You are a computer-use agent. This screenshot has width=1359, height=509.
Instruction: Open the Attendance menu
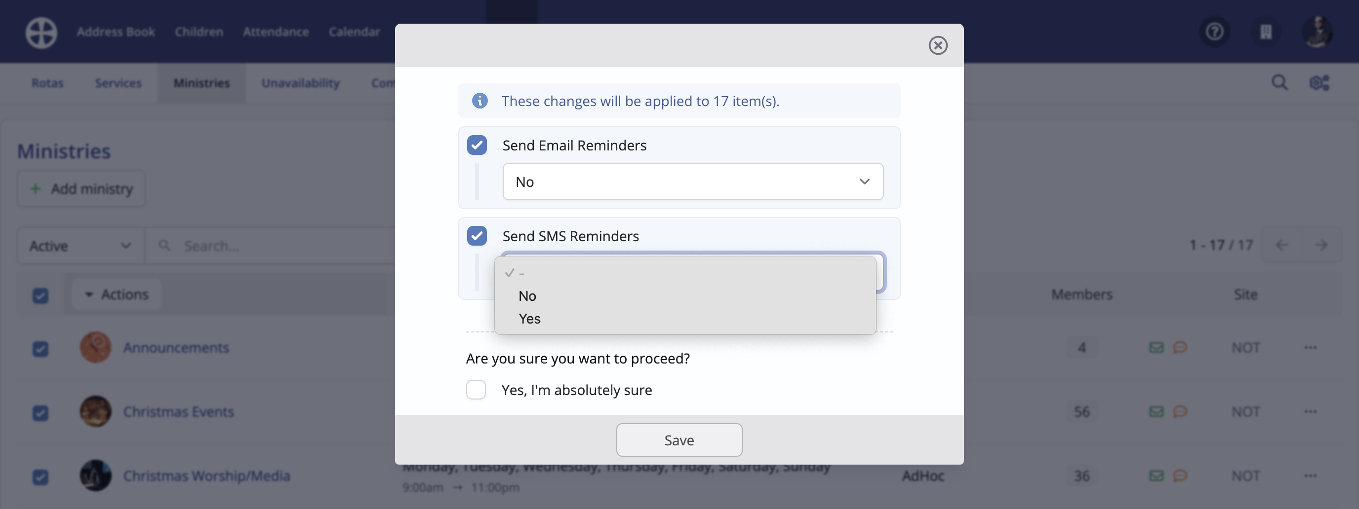click(276, 32)
